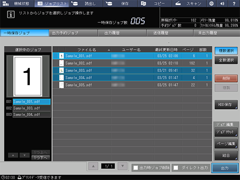240x180 pixels.
Task: Toggle the 複数選択 multi-select button
Action: coord(226,51)
